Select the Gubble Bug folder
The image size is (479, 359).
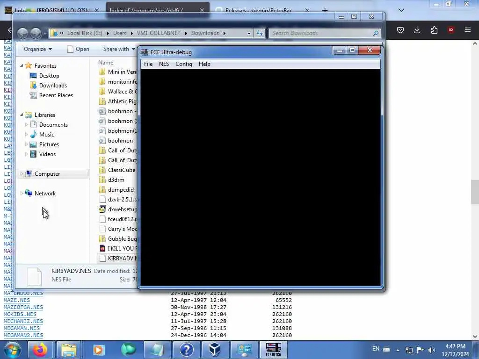pyautogui.click(x=118, y=239)
